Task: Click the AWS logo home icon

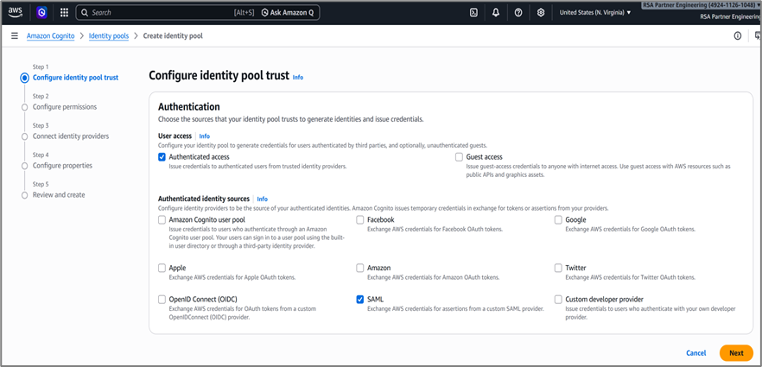Action: (x=16, y=12)
